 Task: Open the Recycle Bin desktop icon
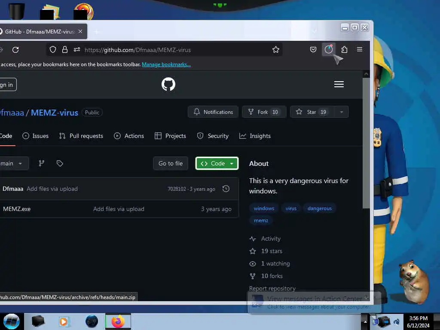click(16, 11)
